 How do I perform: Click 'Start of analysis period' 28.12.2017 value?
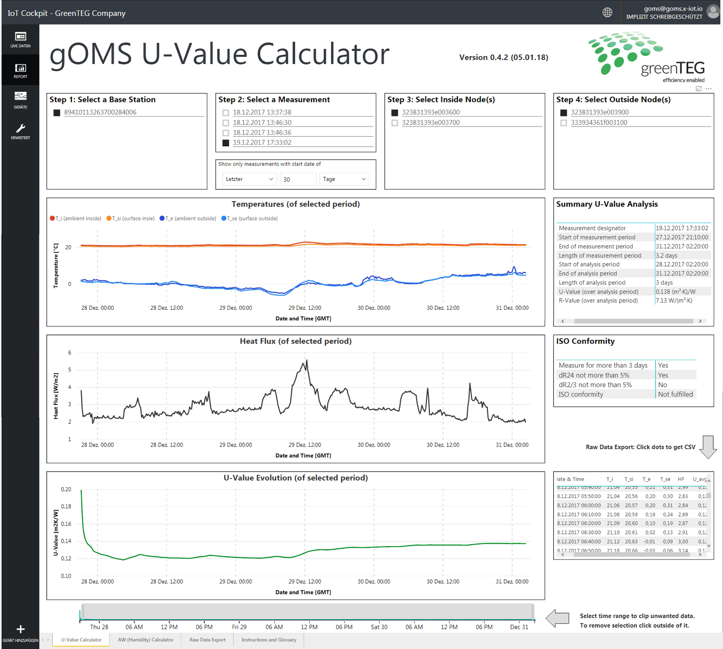[682, 264]
